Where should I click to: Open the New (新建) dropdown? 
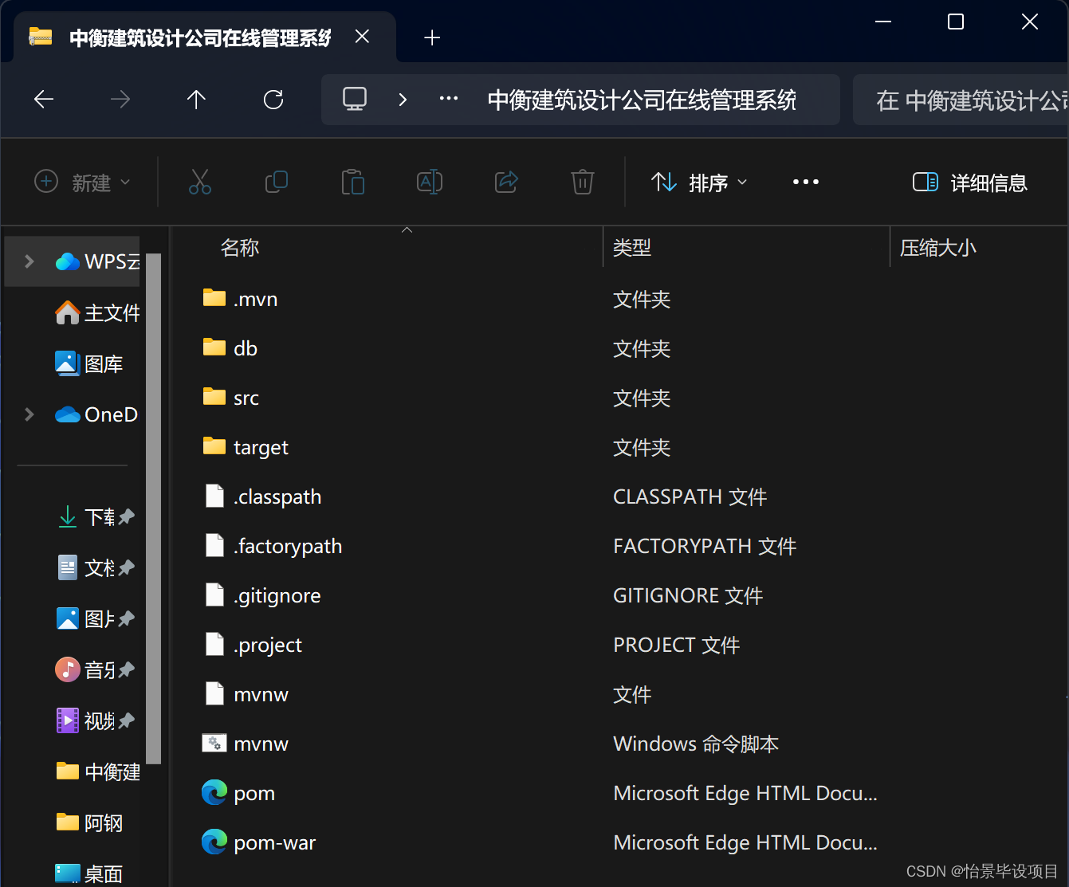[x=82, y=183]
